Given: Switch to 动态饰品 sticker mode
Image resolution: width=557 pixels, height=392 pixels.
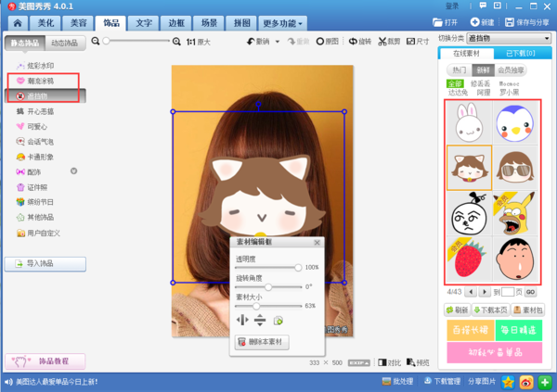Looking at the screenshot, I should pyautogui.click(x=64, y=43).
